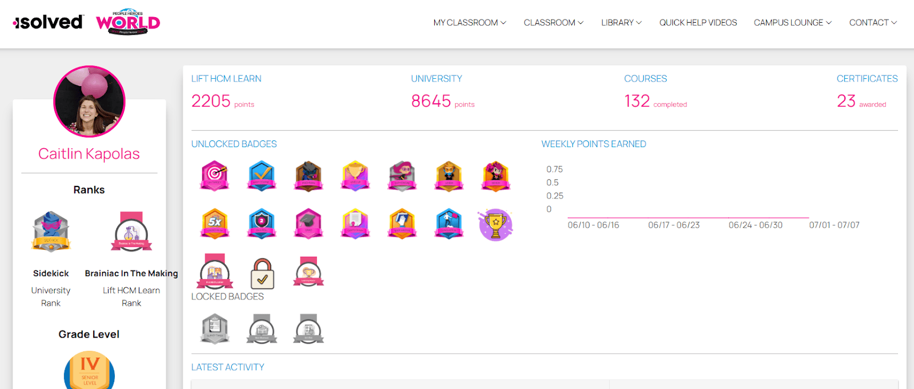This screenshot has height=389, width=914.
Task: Click the 06/10 - 06/16 chart label
Action: tap(593, 225)
